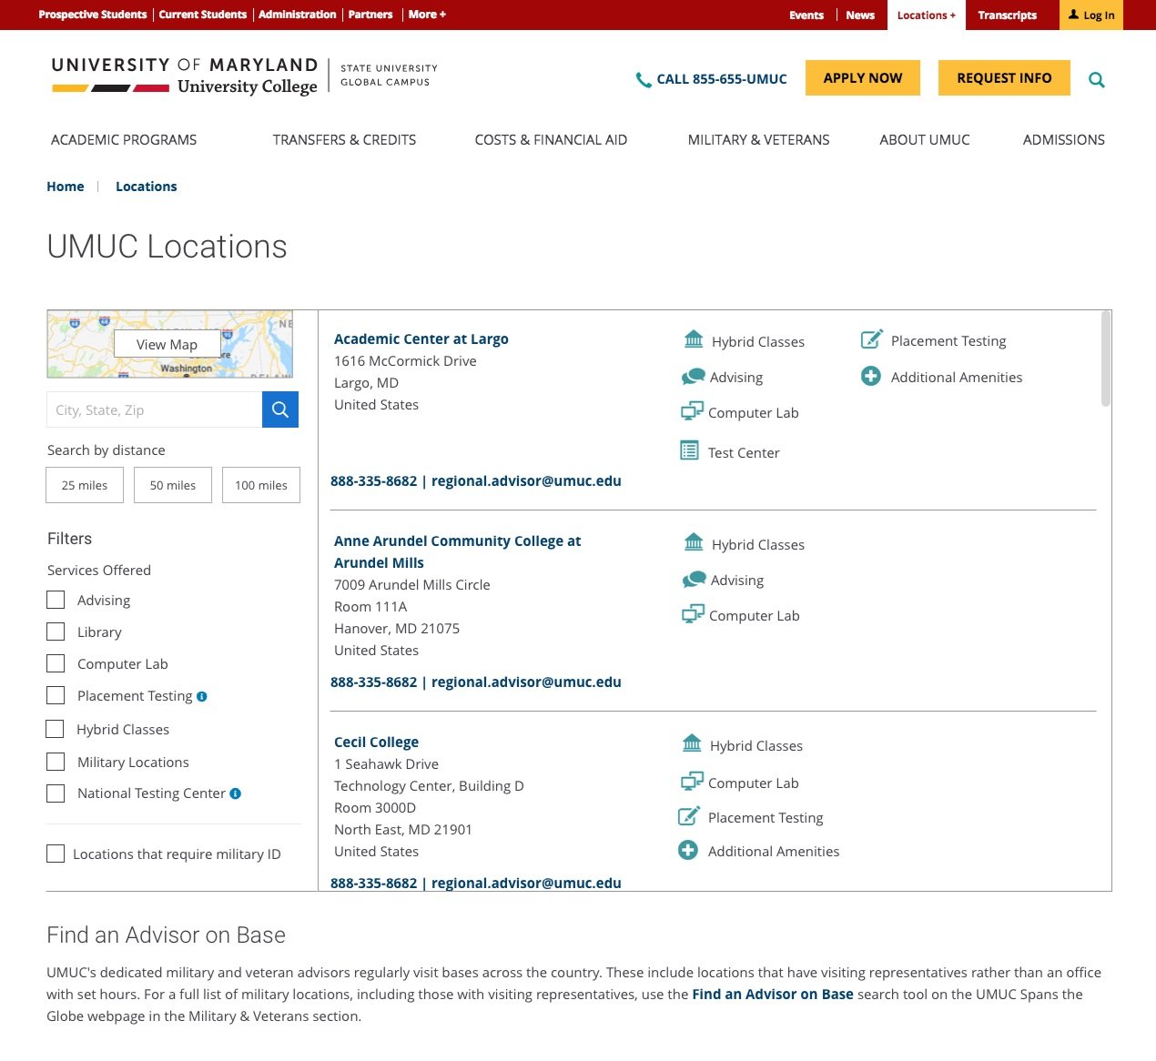Click Computer Lab icon for Largo center

click(692, 411)
